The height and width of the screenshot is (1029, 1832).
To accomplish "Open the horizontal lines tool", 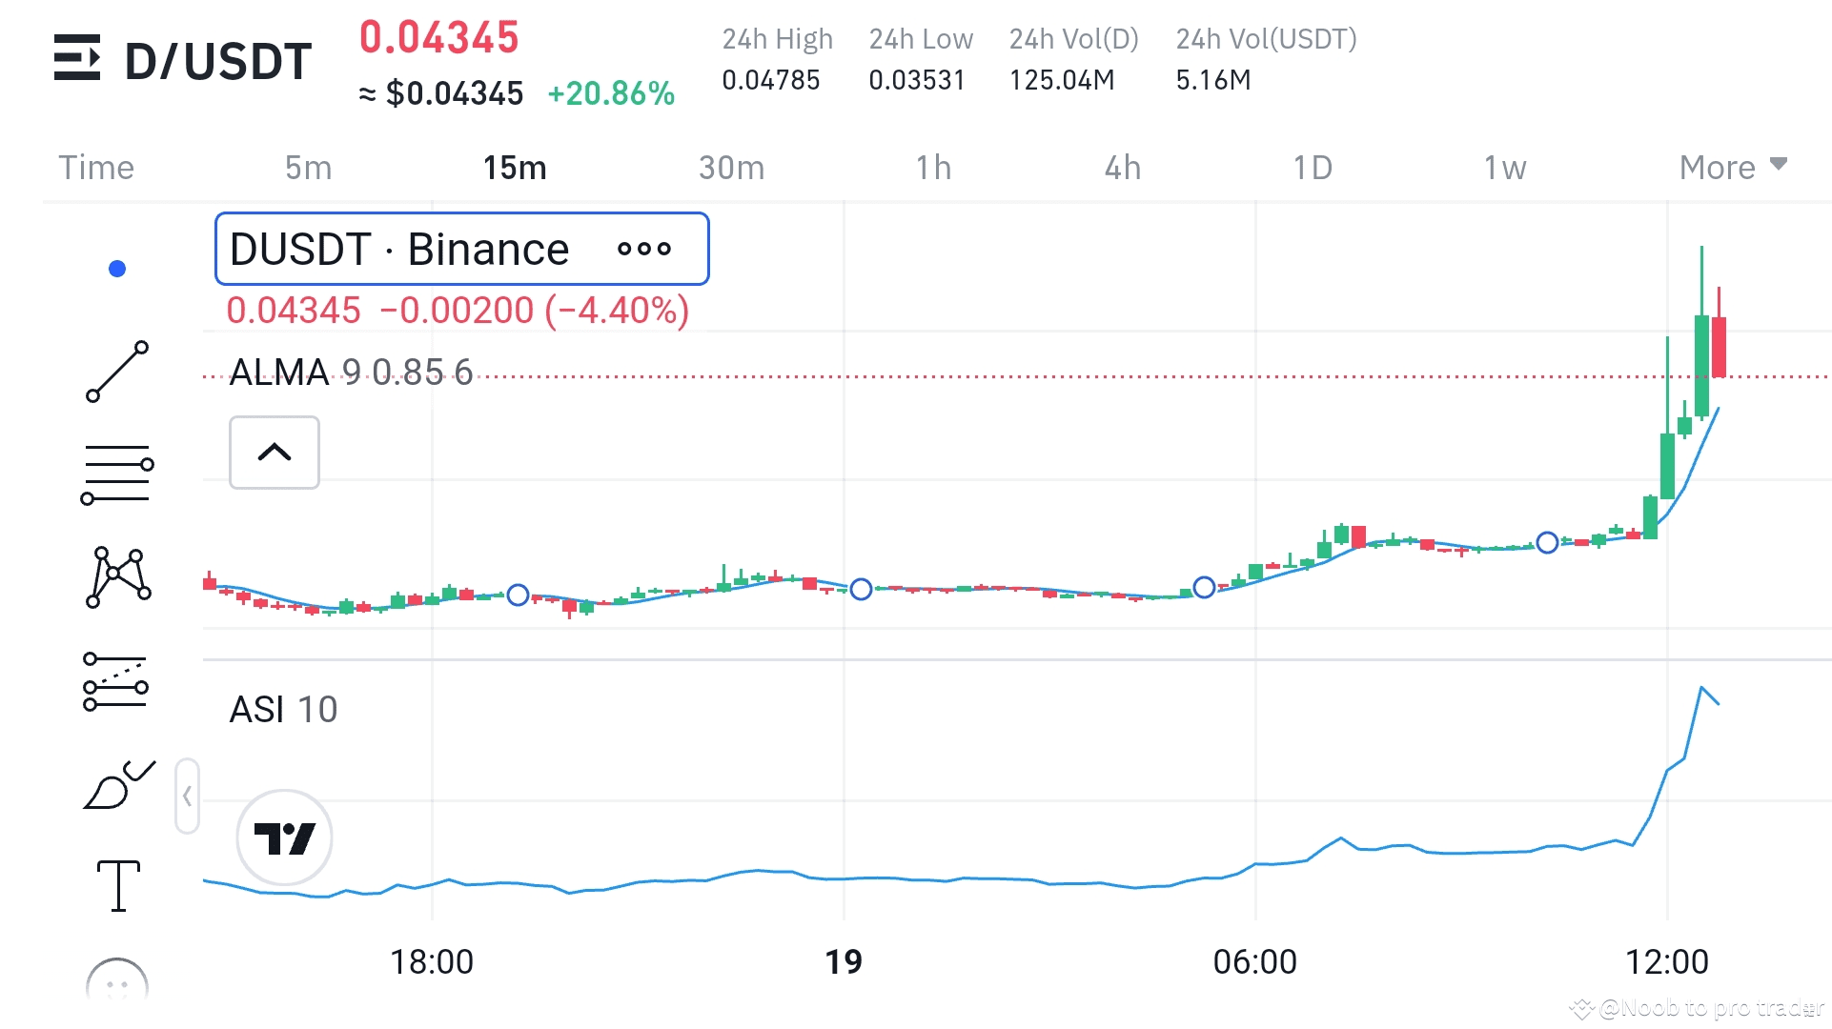I will (117, 474).
